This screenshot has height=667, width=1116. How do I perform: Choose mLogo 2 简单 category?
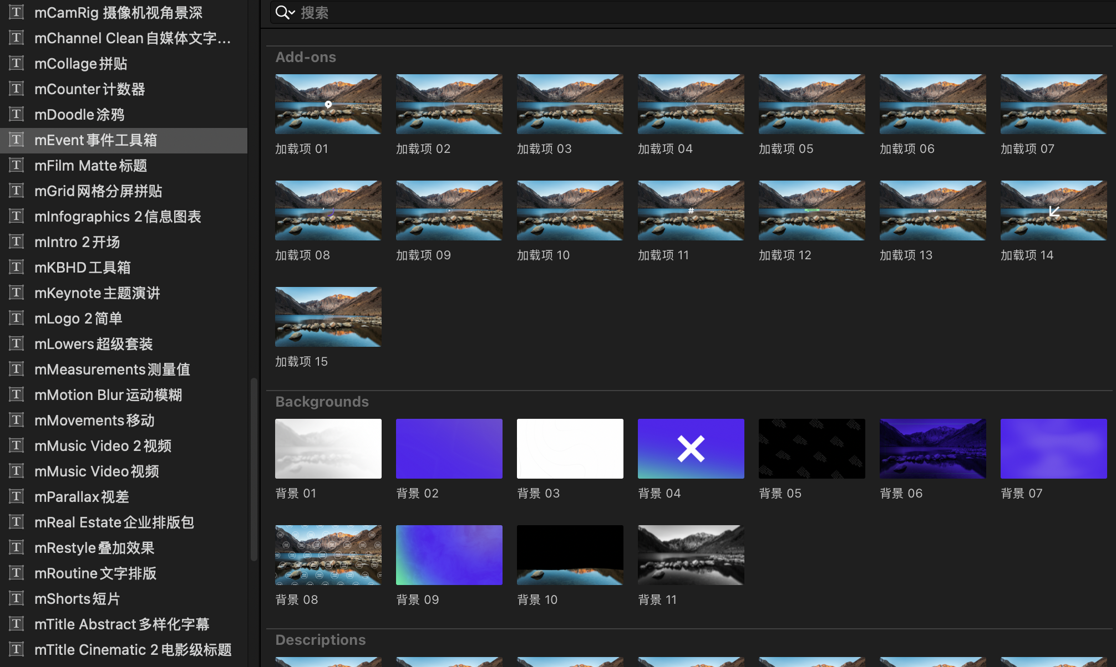(124, 319)
